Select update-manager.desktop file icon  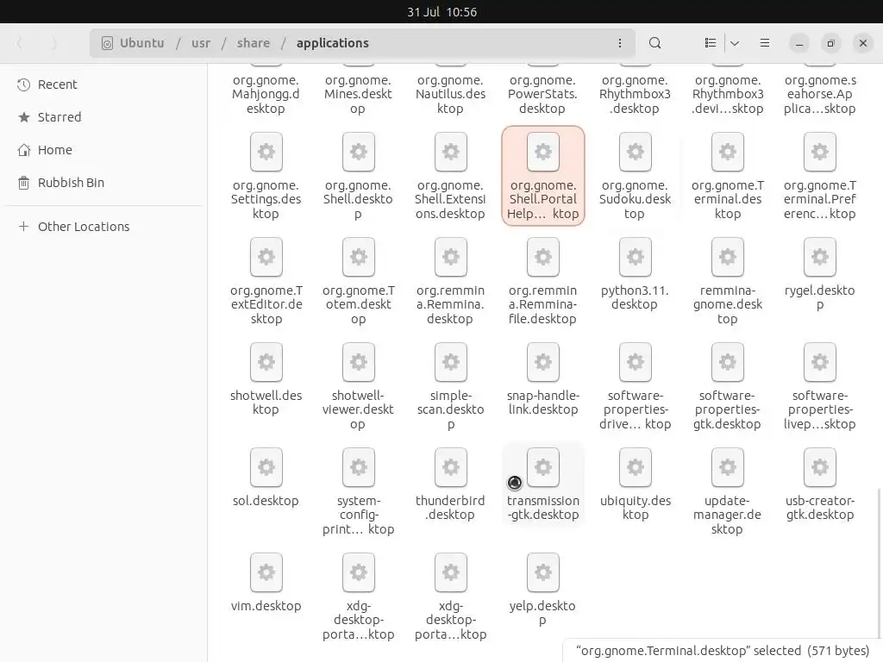pos(728,468)
